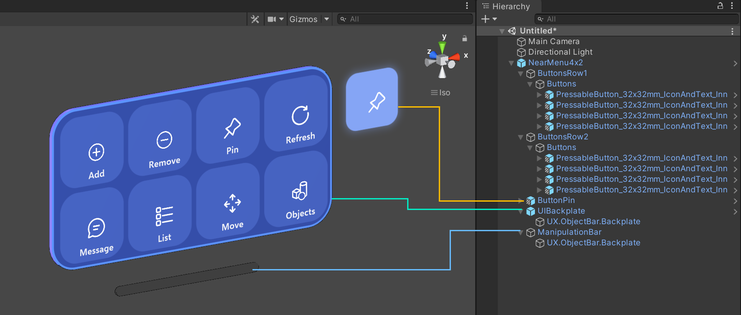Screen dimensions: 741x315
Task: Click the UIBackplate prefab cube icon
Action: [530, 211]
